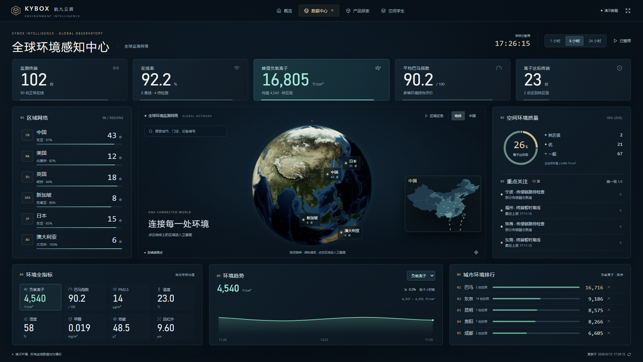Open 东京 city detail arrow icon
The image size is (643, 362).
(x=609, y=299)
